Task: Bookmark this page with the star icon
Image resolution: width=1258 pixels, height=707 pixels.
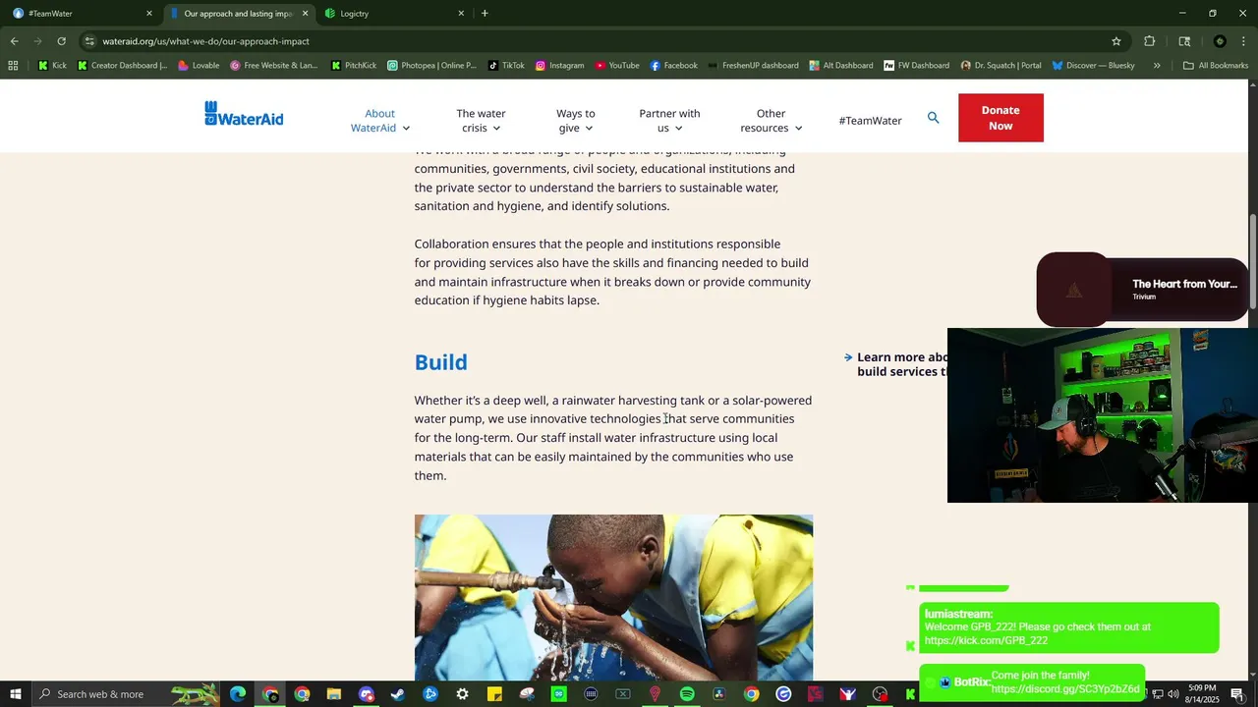Action: click(1116, 41)
